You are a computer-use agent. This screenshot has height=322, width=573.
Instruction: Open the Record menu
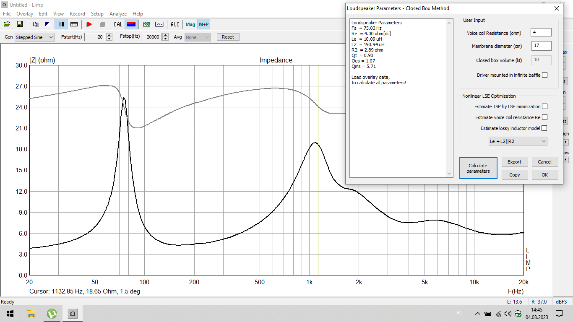(x=77, y=14)
